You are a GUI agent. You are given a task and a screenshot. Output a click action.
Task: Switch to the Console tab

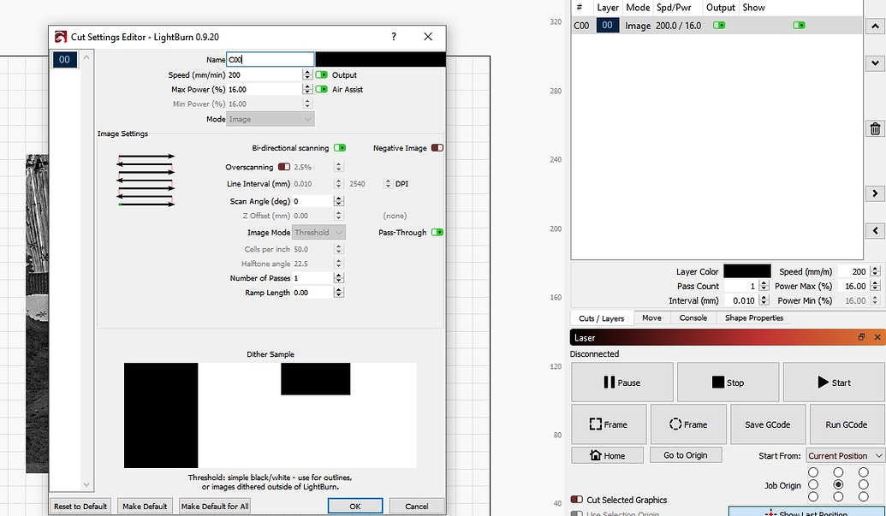point(693,317)
